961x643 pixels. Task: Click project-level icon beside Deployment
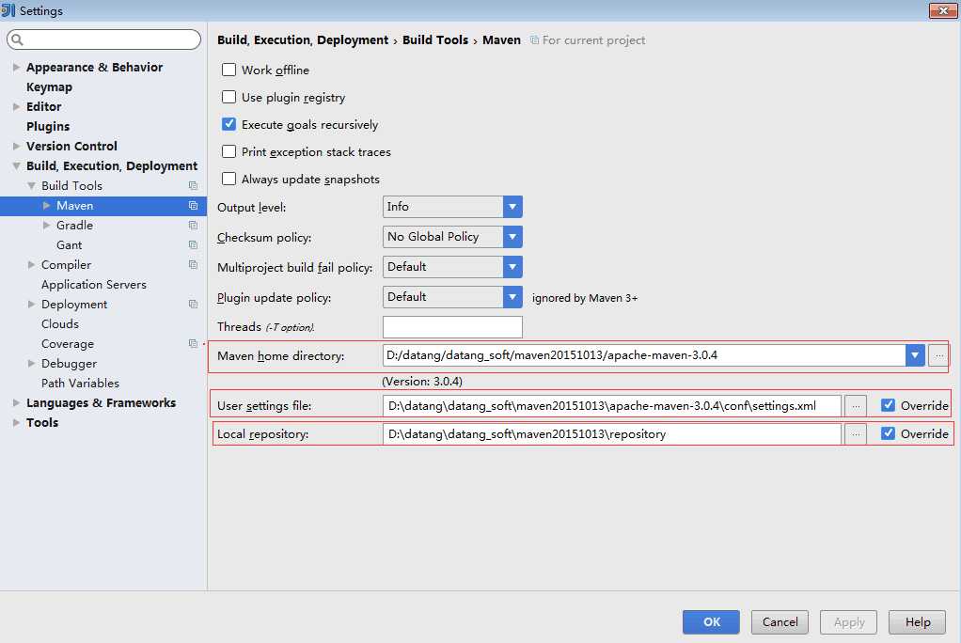(193, 304)
